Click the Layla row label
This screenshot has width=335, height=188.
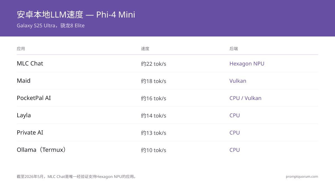tap(24, 115)
